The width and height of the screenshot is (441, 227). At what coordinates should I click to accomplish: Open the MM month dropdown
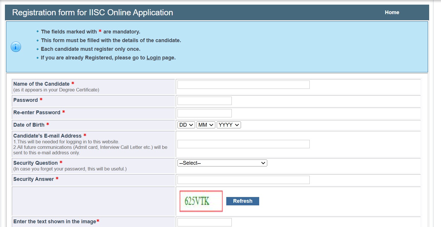click(206, 125)
